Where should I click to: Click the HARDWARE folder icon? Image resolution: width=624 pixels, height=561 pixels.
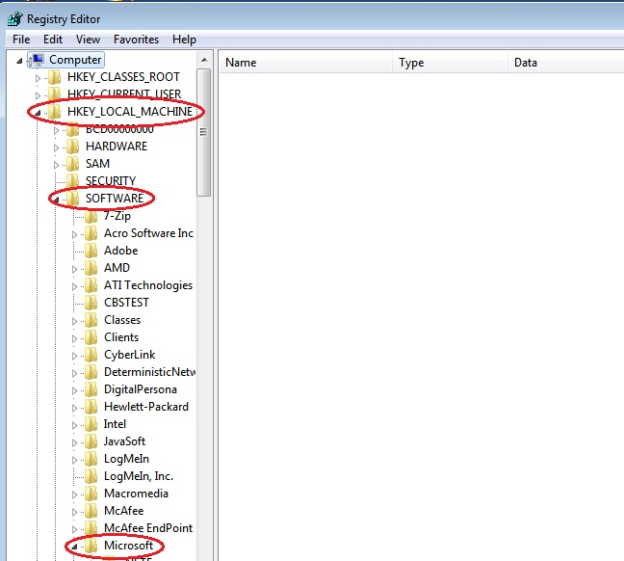[x=72, y=147]
